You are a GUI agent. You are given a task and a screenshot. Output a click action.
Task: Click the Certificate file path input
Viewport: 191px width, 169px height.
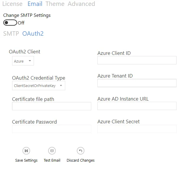[x=52, y=106]
